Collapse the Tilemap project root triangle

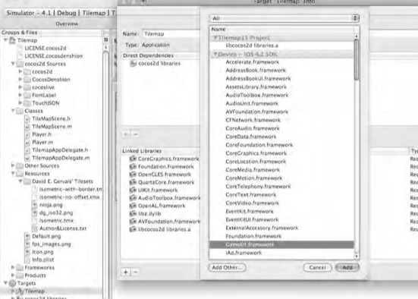tap(5, 40)
